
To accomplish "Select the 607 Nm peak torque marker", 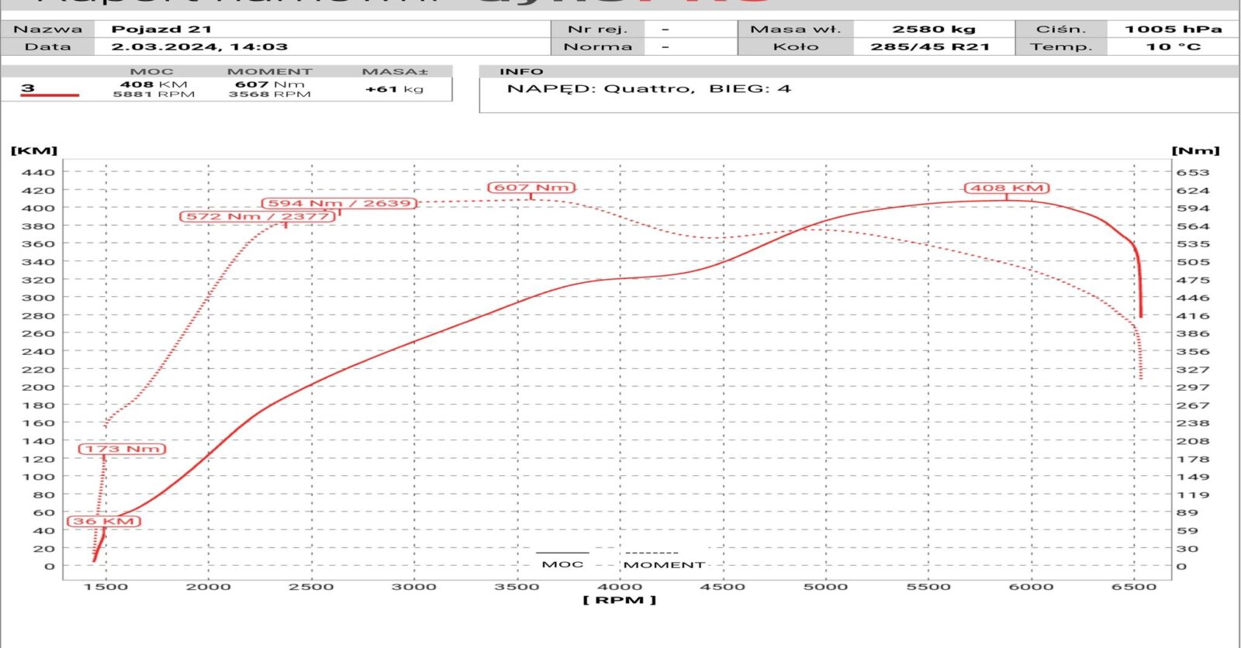I will [531, 188].
